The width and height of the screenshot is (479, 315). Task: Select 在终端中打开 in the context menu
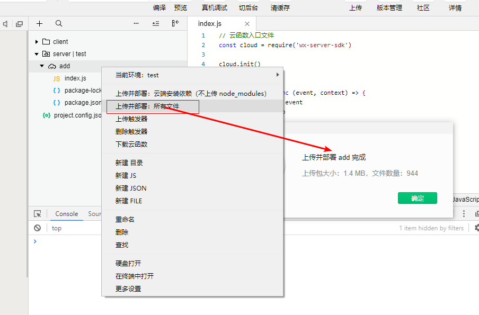(x=135, y=276)
